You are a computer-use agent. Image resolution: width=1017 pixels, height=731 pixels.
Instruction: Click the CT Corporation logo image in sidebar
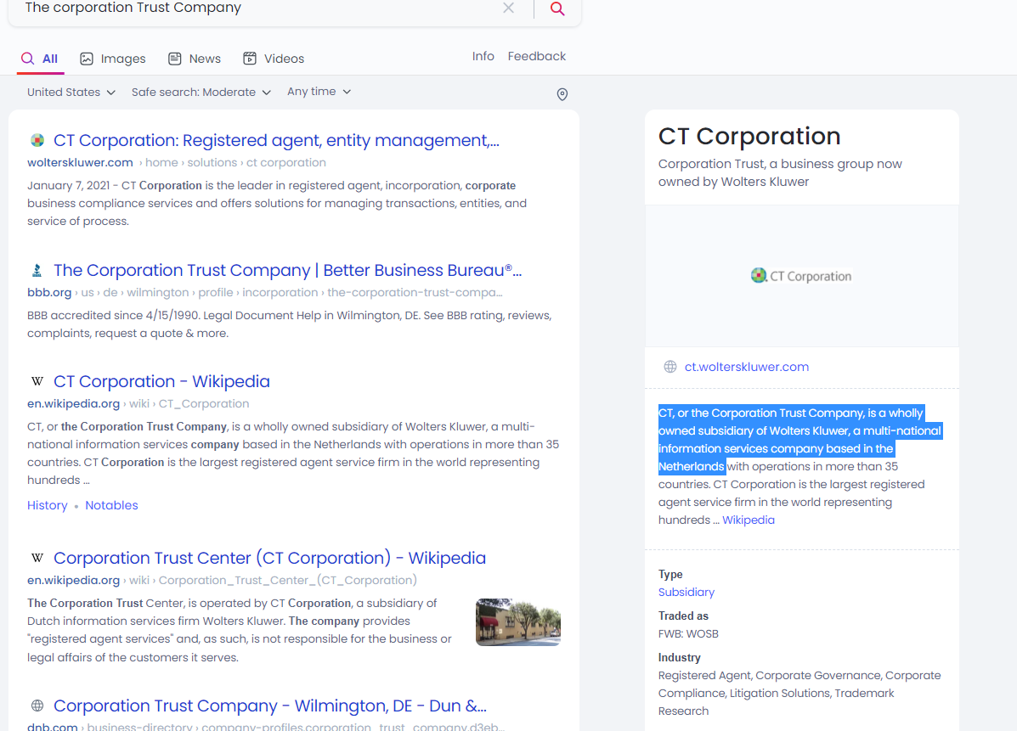point(801,276)
